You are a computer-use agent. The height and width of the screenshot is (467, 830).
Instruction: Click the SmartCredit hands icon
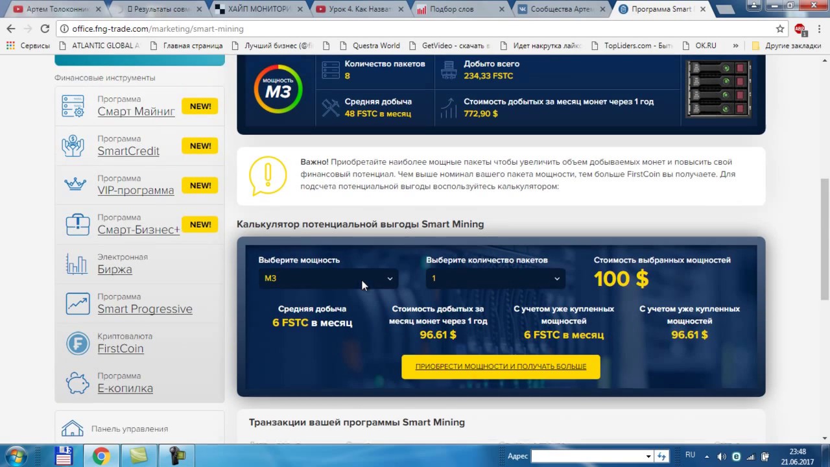[x=73, y=145]
